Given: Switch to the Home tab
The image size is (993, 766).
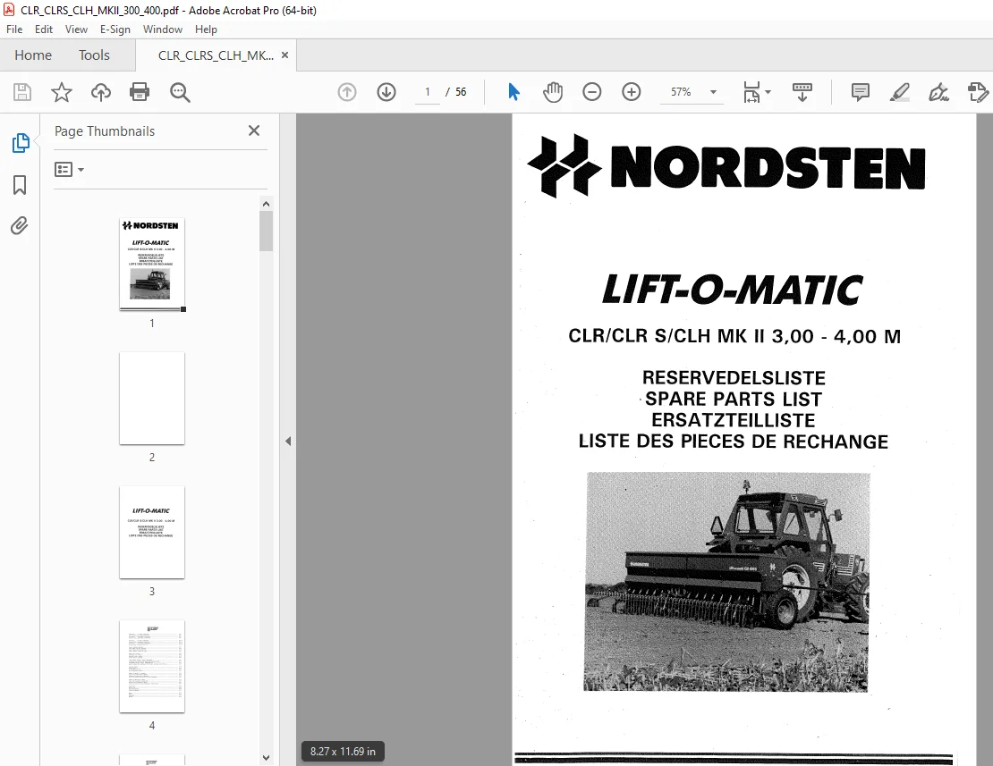Looking at the screenshot, I should pyautogui.click(x=33, y=55).
